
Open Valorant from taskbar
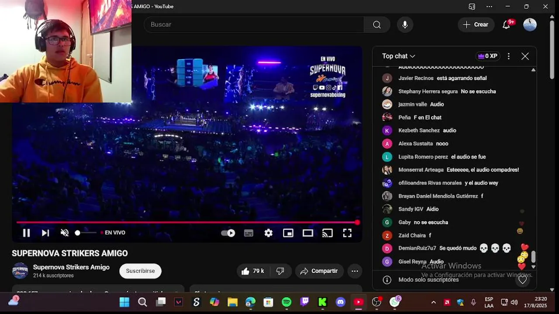pos(179,302)
